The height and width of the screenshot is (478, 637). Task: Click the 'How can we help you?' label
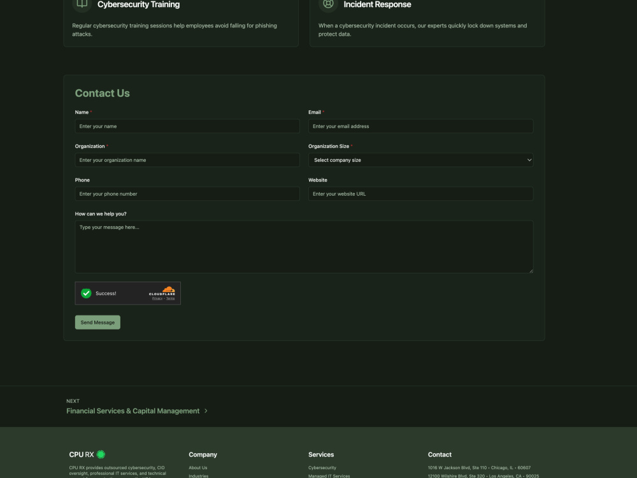tap(101, 214)
